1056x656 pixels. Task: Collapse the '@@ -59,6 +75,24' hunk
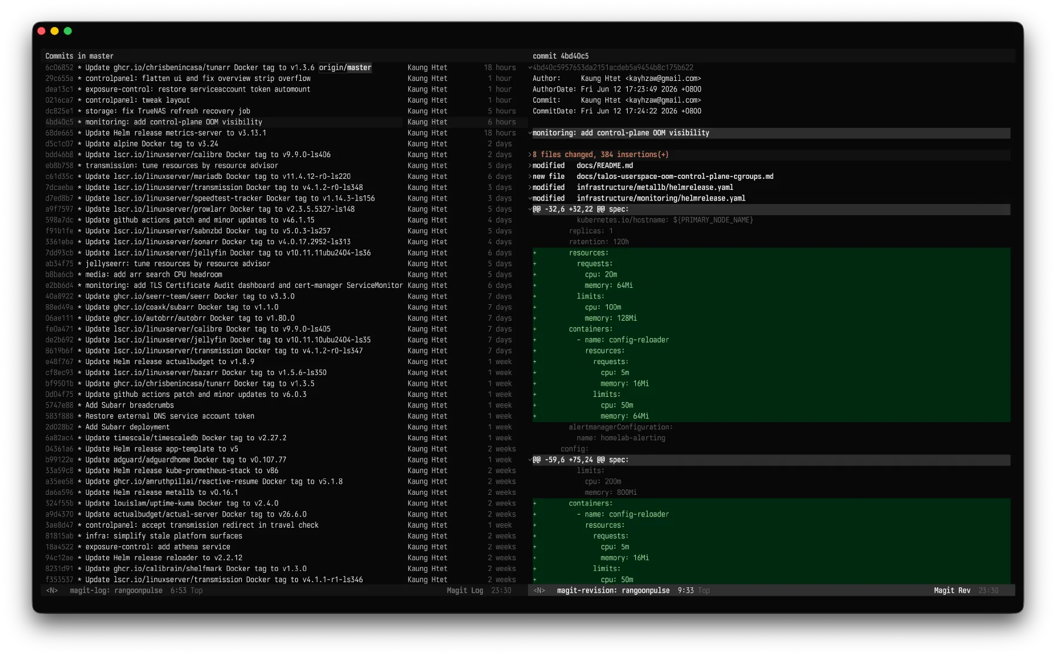[530, 460]
